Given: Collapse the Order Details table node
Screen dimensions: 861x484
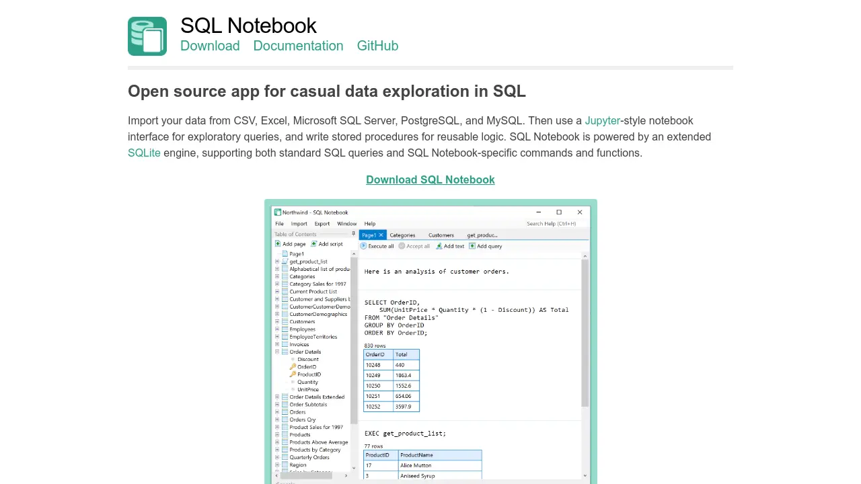Looking at the screenshot, I should point(277,352).
